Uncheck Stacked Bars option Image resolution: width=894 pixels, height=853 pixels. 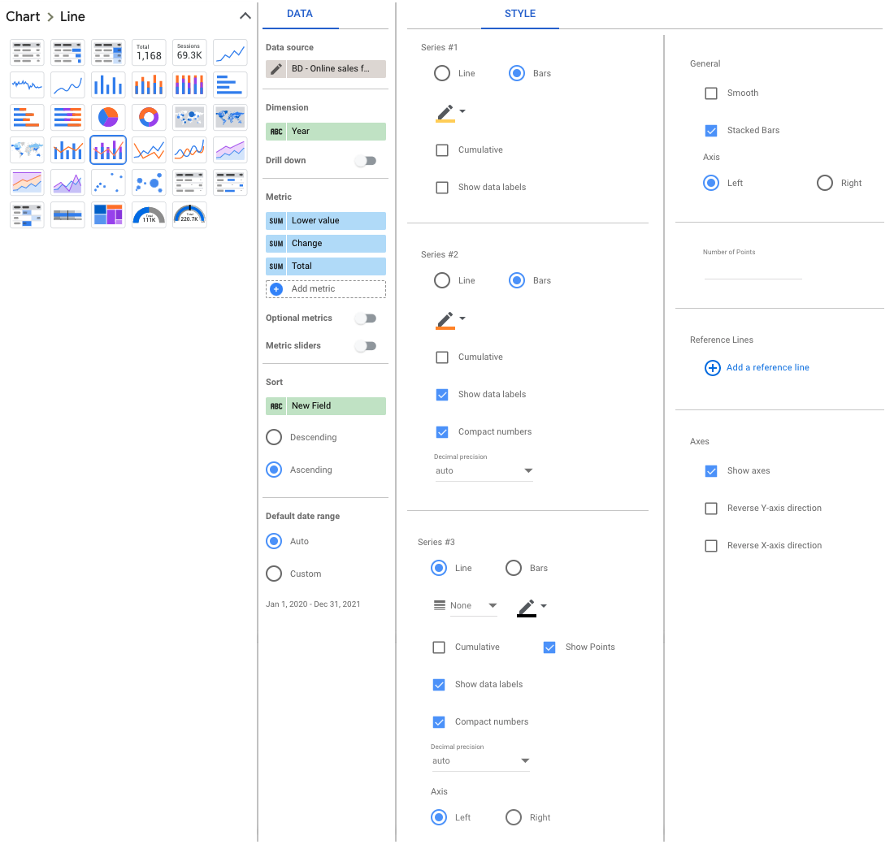pyautogui.click(x=711, y=131)
